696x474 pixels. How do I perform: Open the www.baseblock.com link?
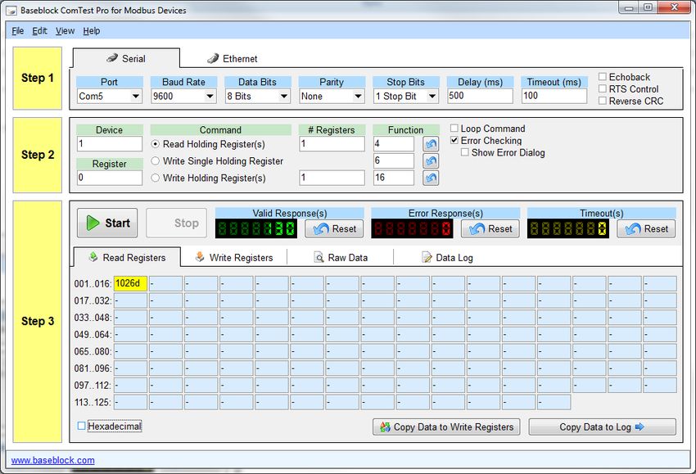click(52, 460)
